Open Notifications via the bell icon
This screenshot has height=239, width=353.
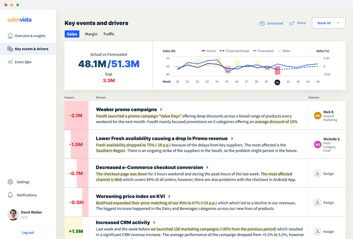click(10, 195)
